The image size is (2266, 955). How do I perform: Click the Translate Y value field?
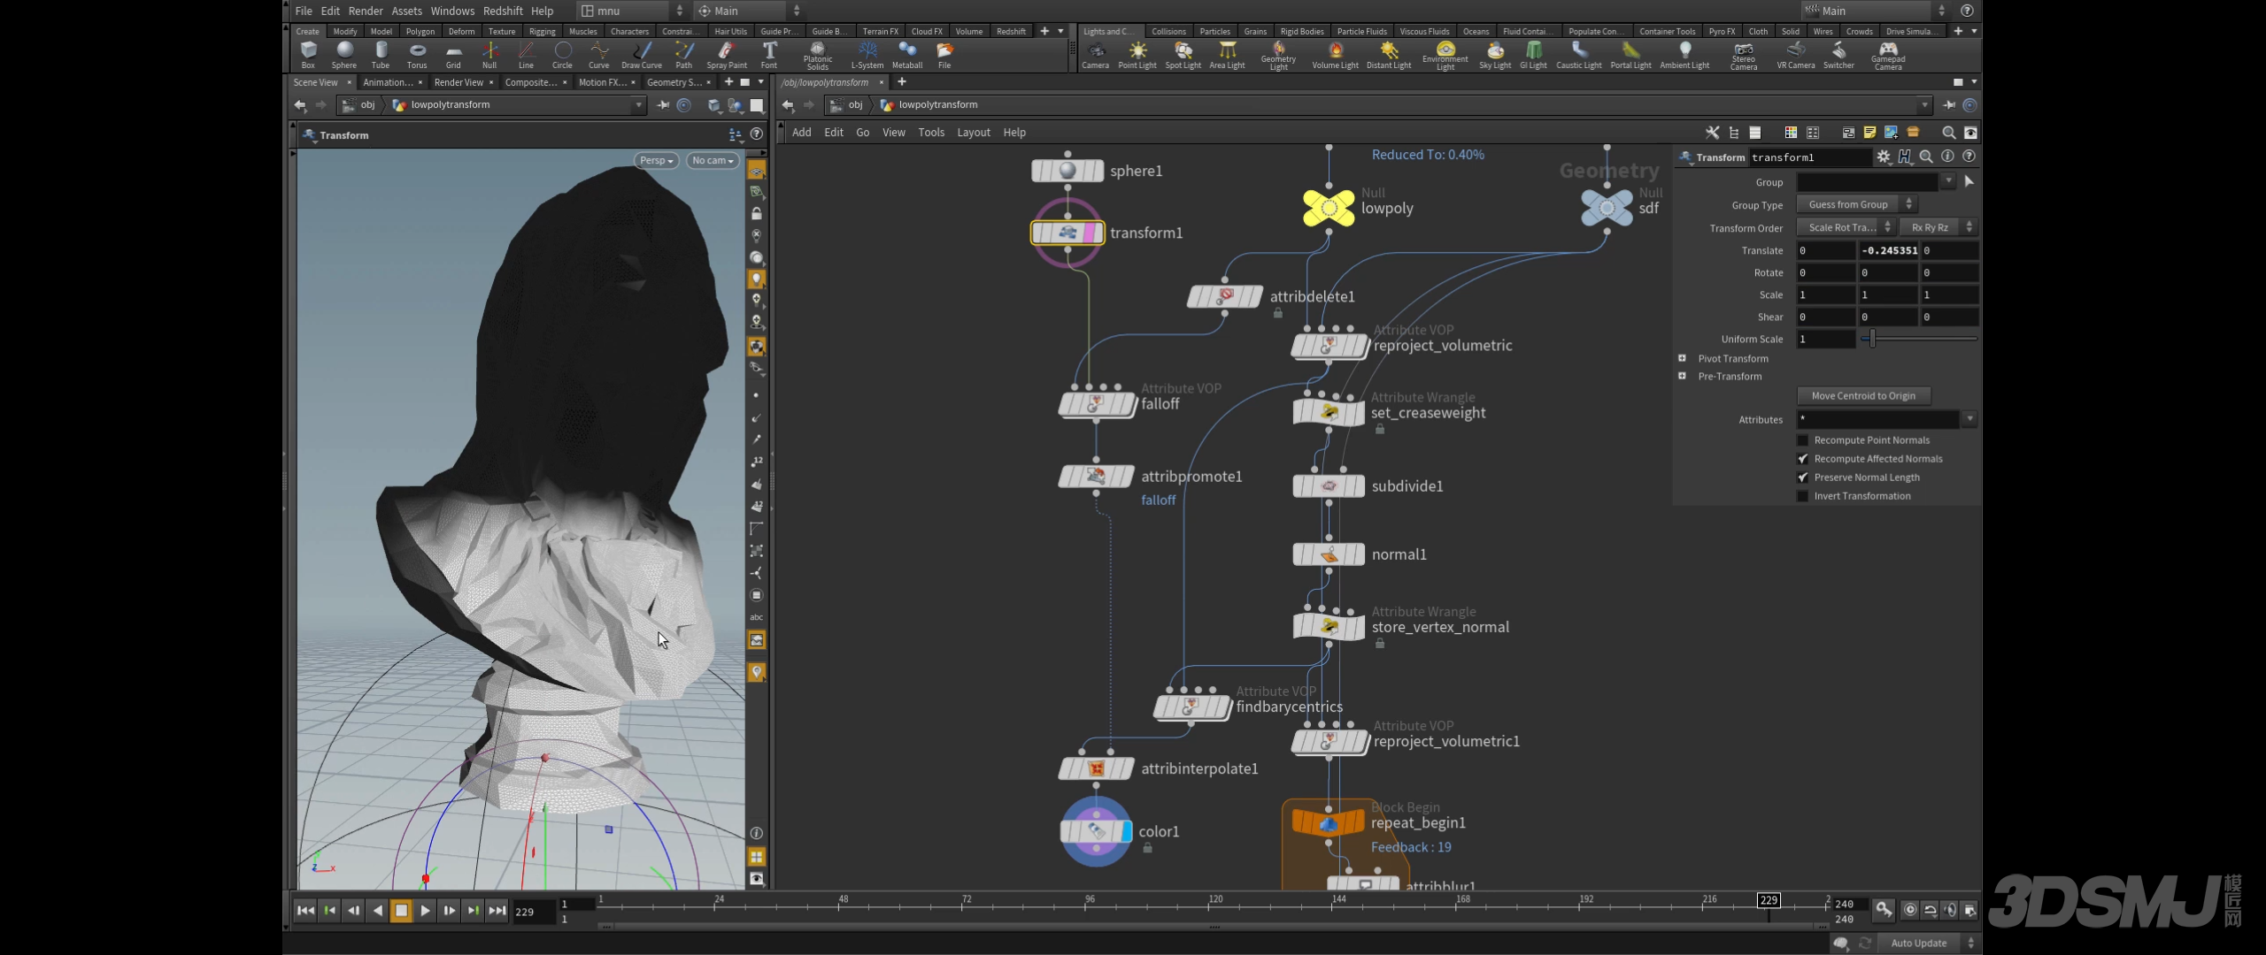click(x=1888, y=250)
